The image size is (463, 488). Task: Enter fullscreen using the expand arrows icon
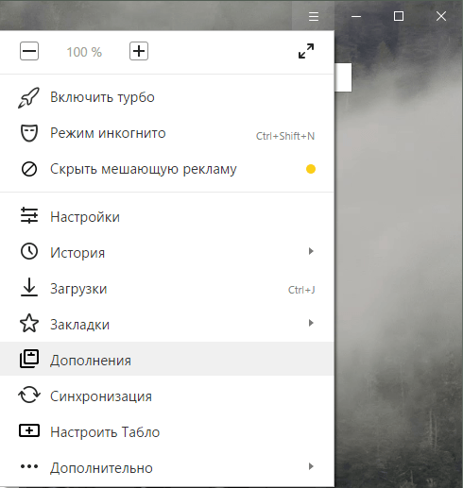[x=306, y=51]
